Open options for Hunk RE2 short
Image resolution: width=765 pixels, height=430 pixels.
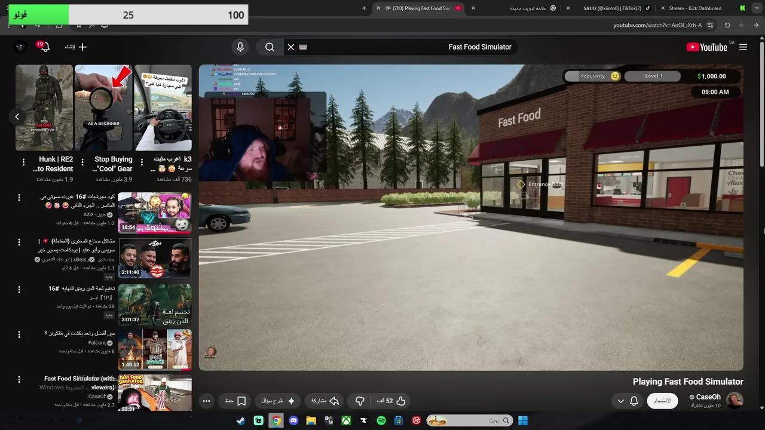click(23, 162)
